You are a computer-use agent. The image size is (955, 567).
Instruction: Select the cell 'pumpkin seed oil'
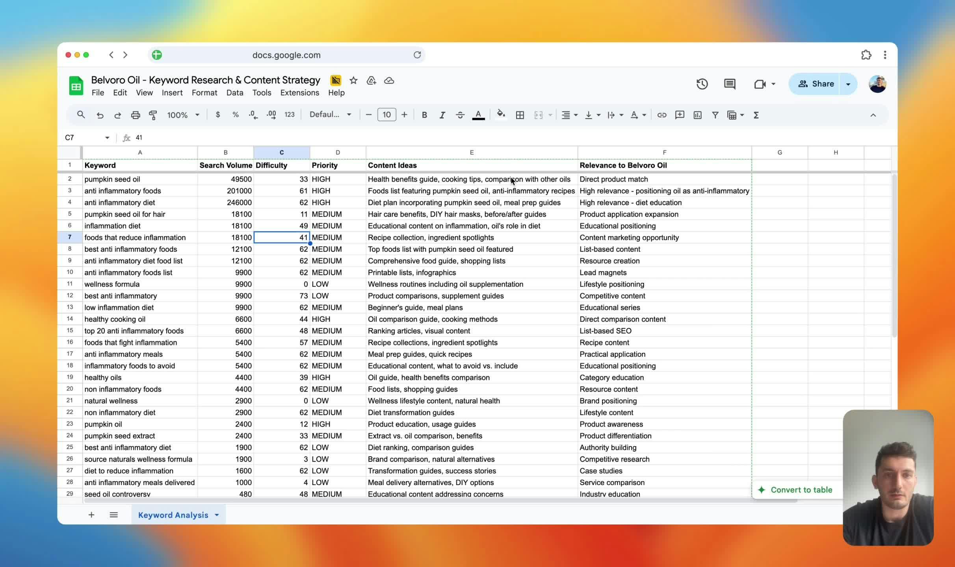click(x=140, y=179)
